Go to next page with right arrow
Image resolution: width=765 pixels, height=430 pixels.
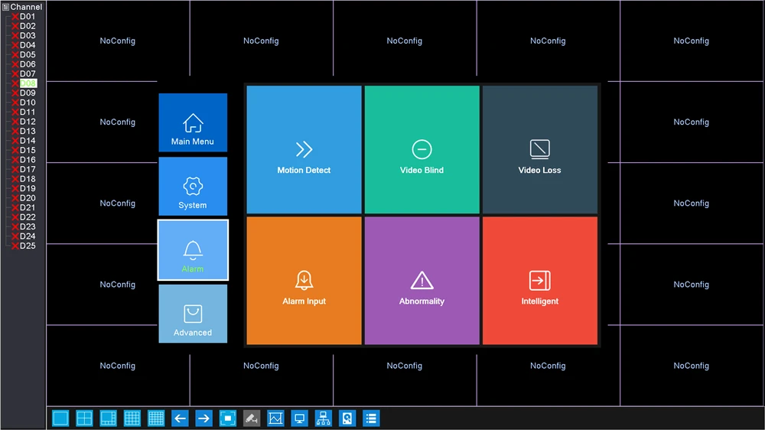click(204, 419)
